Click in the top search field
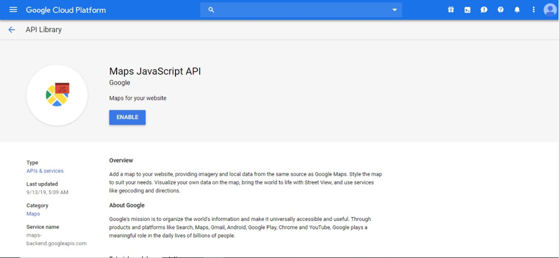 coord(301,10)
